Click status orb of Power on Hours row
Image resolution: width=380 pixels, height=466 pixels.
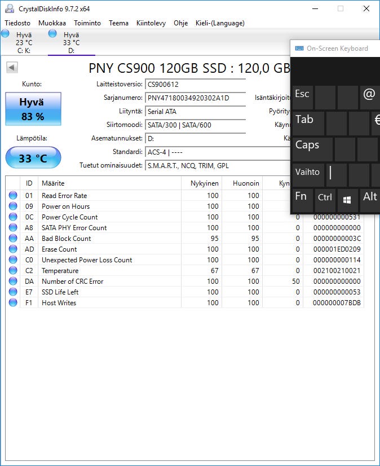tap(13, 206)
